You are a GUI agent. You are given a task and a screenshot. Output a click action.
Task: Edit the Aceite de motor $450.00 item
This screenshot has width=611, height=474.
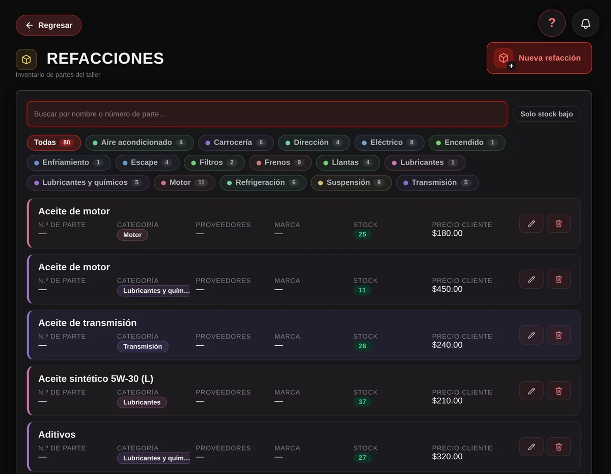531,279
